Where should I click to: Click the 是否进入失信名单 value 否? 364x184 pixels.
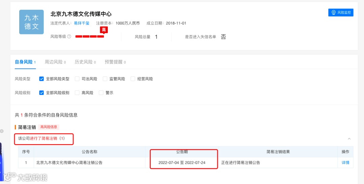223,37
